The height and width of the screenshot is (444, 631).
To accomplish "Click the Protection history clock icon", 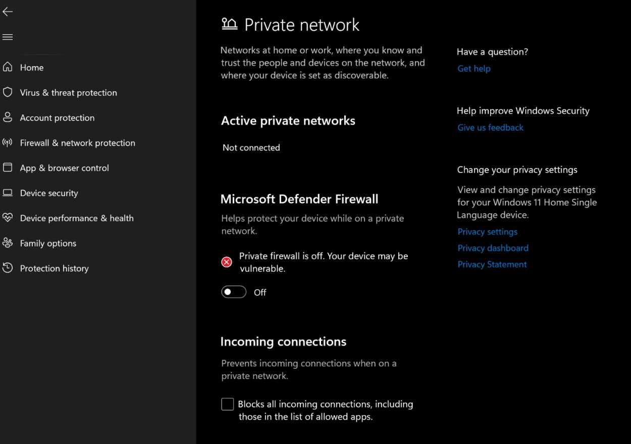I will coord(8,268).
